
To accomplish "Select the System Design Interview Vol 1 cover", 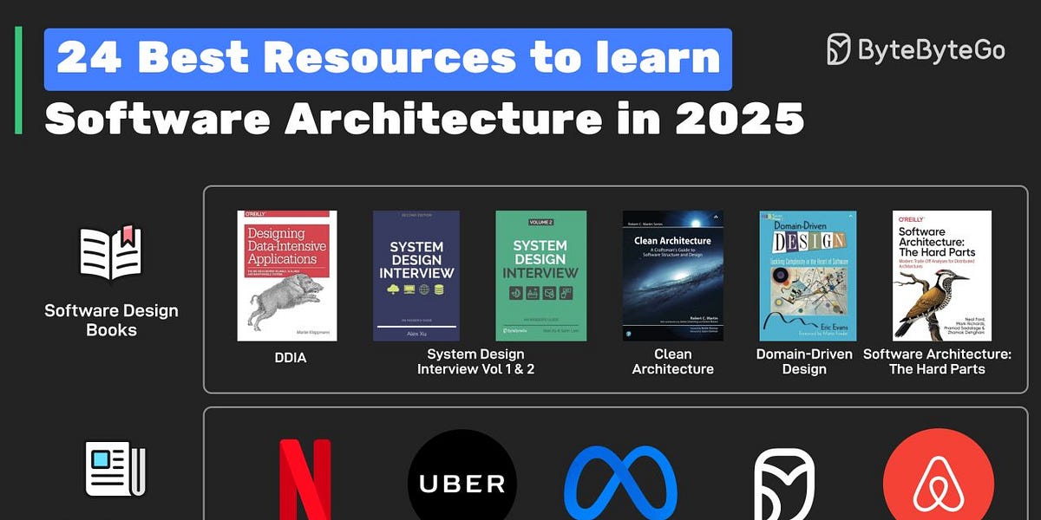I will [x=417, y=273].
